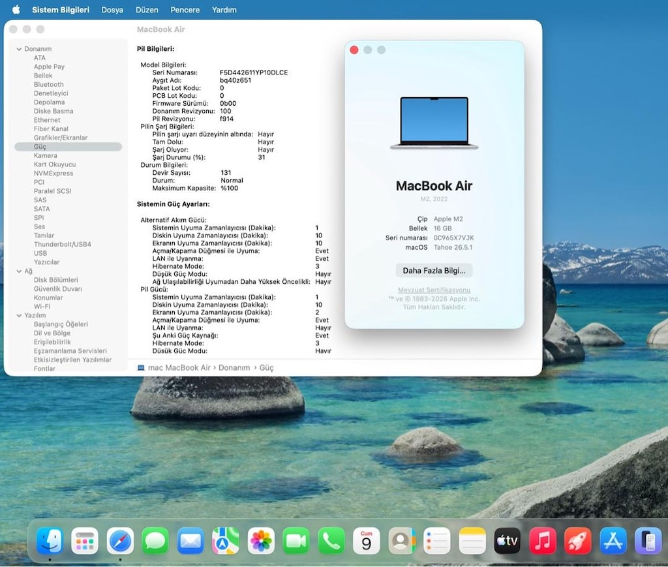The height and width of the screenshot is (567, 668).
Task: Open the Mevzuat Sertifikasyonu link
Action: click(434, 290)
